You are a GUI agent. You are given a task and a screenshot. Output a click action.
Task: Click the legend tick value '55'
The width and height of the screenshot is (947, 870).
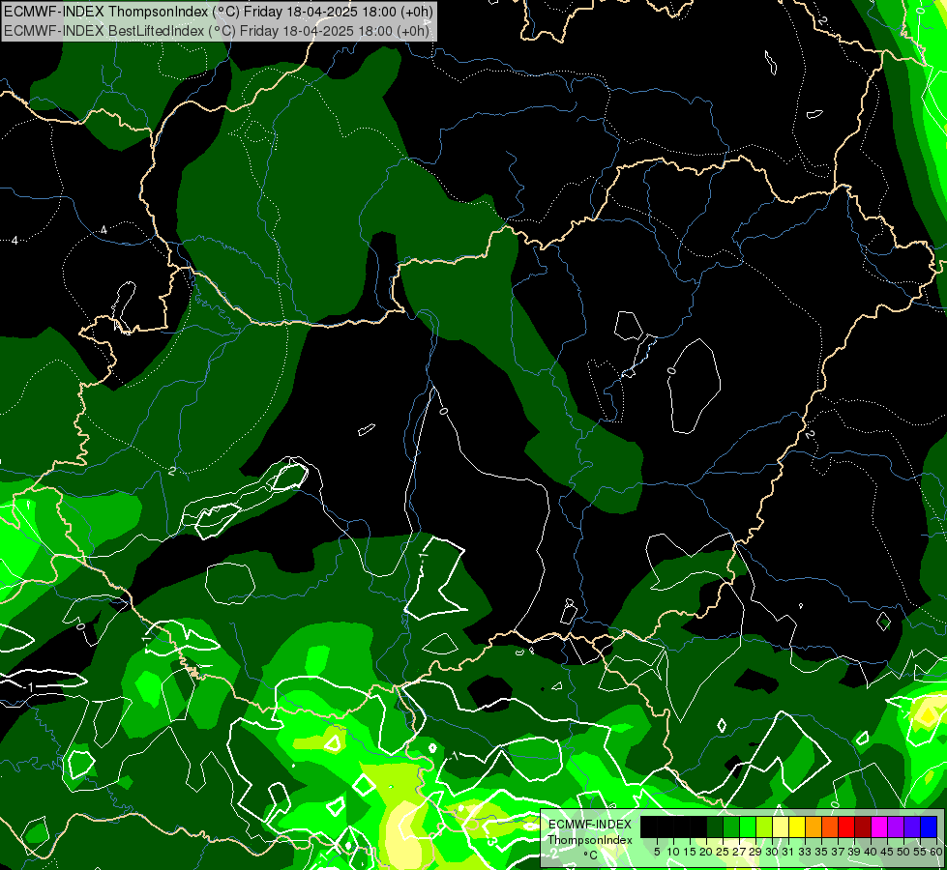click(921, 852)
